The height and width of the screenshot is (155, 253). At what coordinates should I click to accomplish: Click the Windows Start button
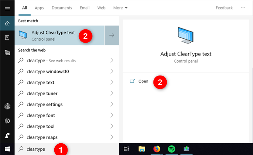coord(7,149)
